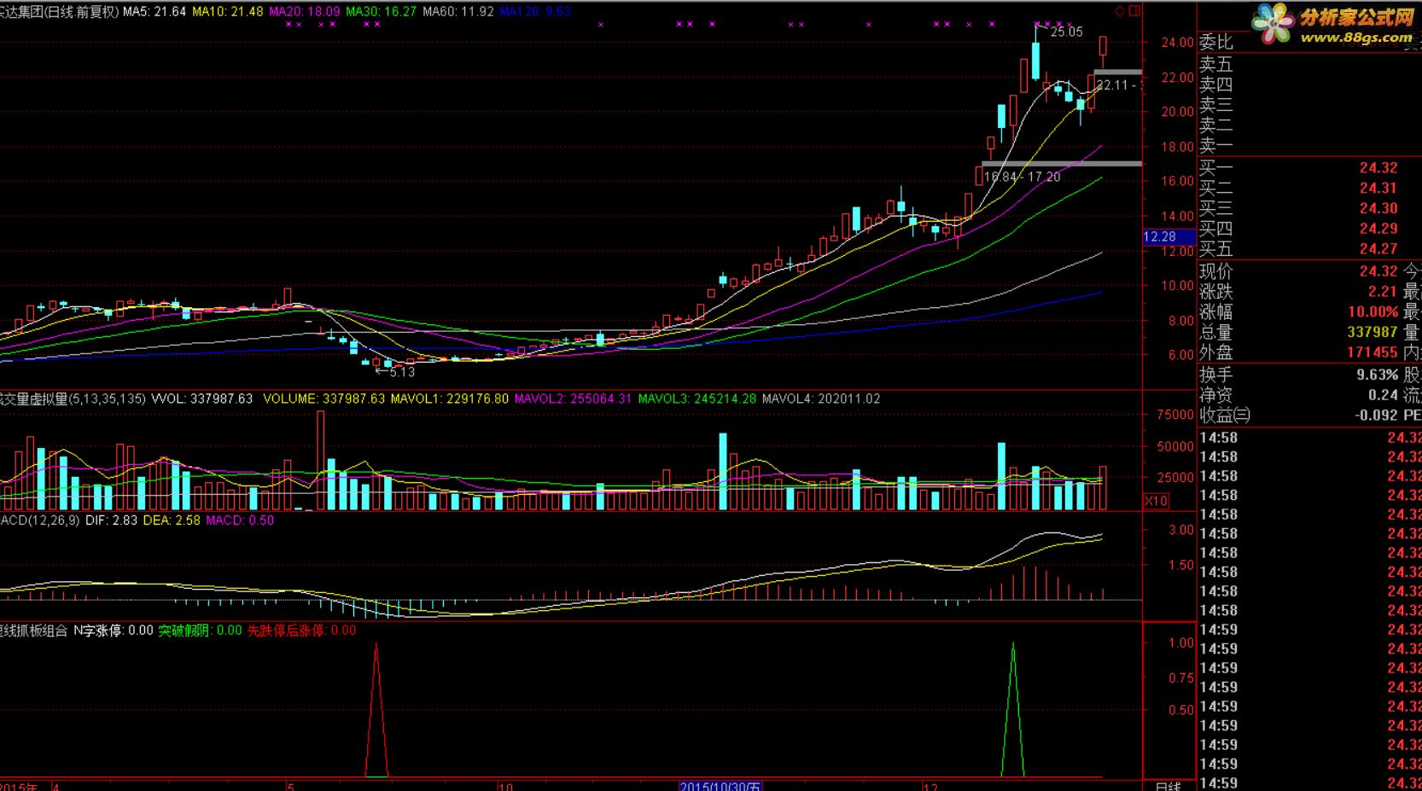
Task: Click the red diamond icon above the chart
Action: pos(1120,11)
